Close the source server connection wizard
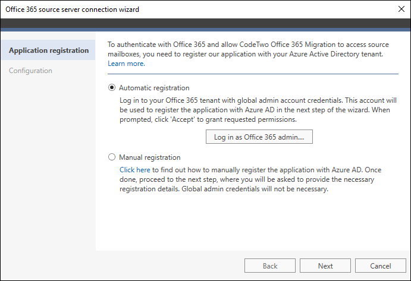 (x=401, y=9)
